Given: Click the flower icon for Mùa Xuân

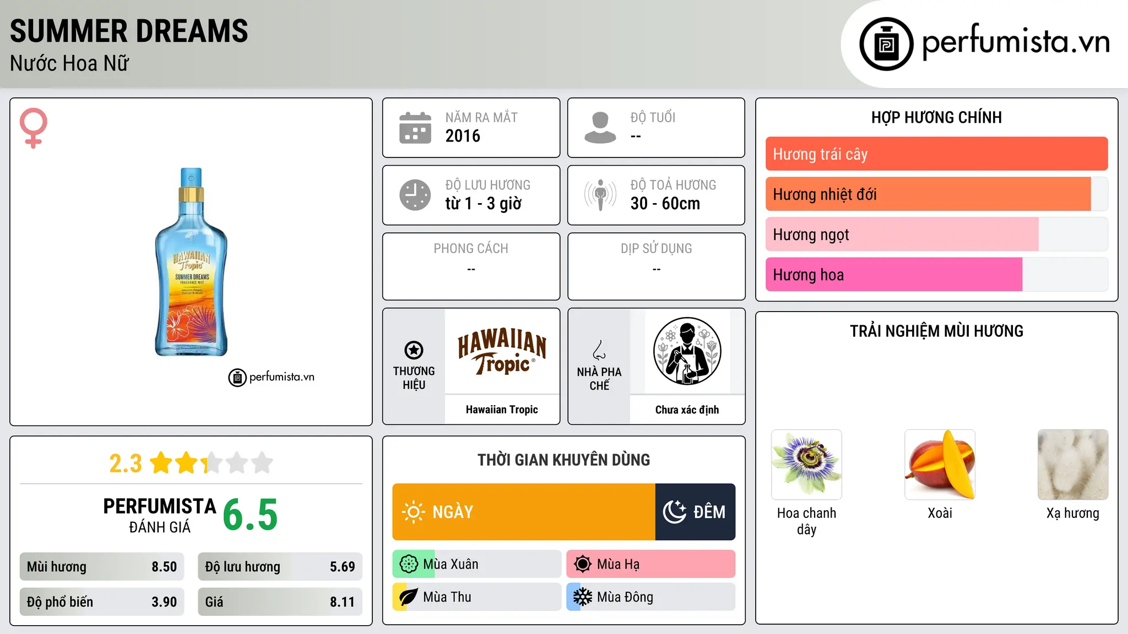Looking at the screenshot, I should click(409, 564).
